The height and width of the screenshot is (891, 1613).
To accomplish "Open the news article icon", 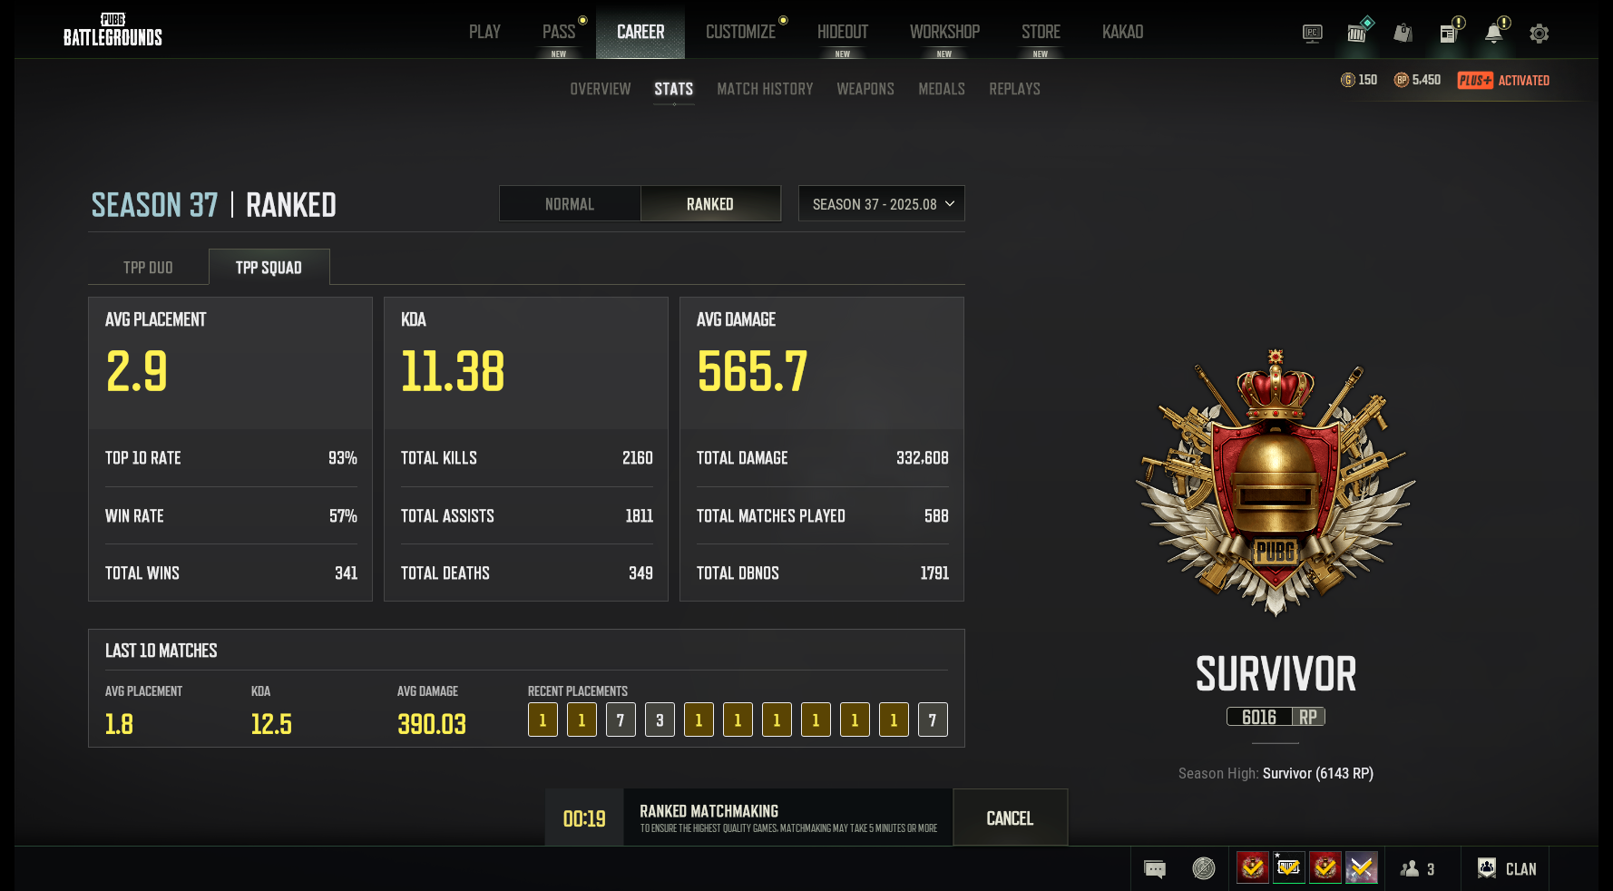I will pos(1449,34).
